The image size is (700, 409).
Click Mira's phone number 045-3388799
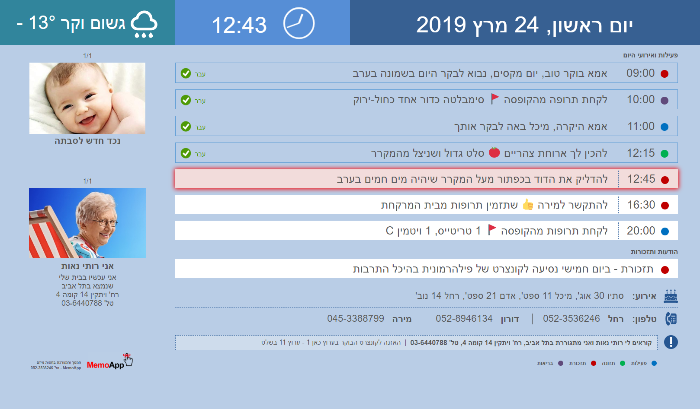tap(356, 319)
